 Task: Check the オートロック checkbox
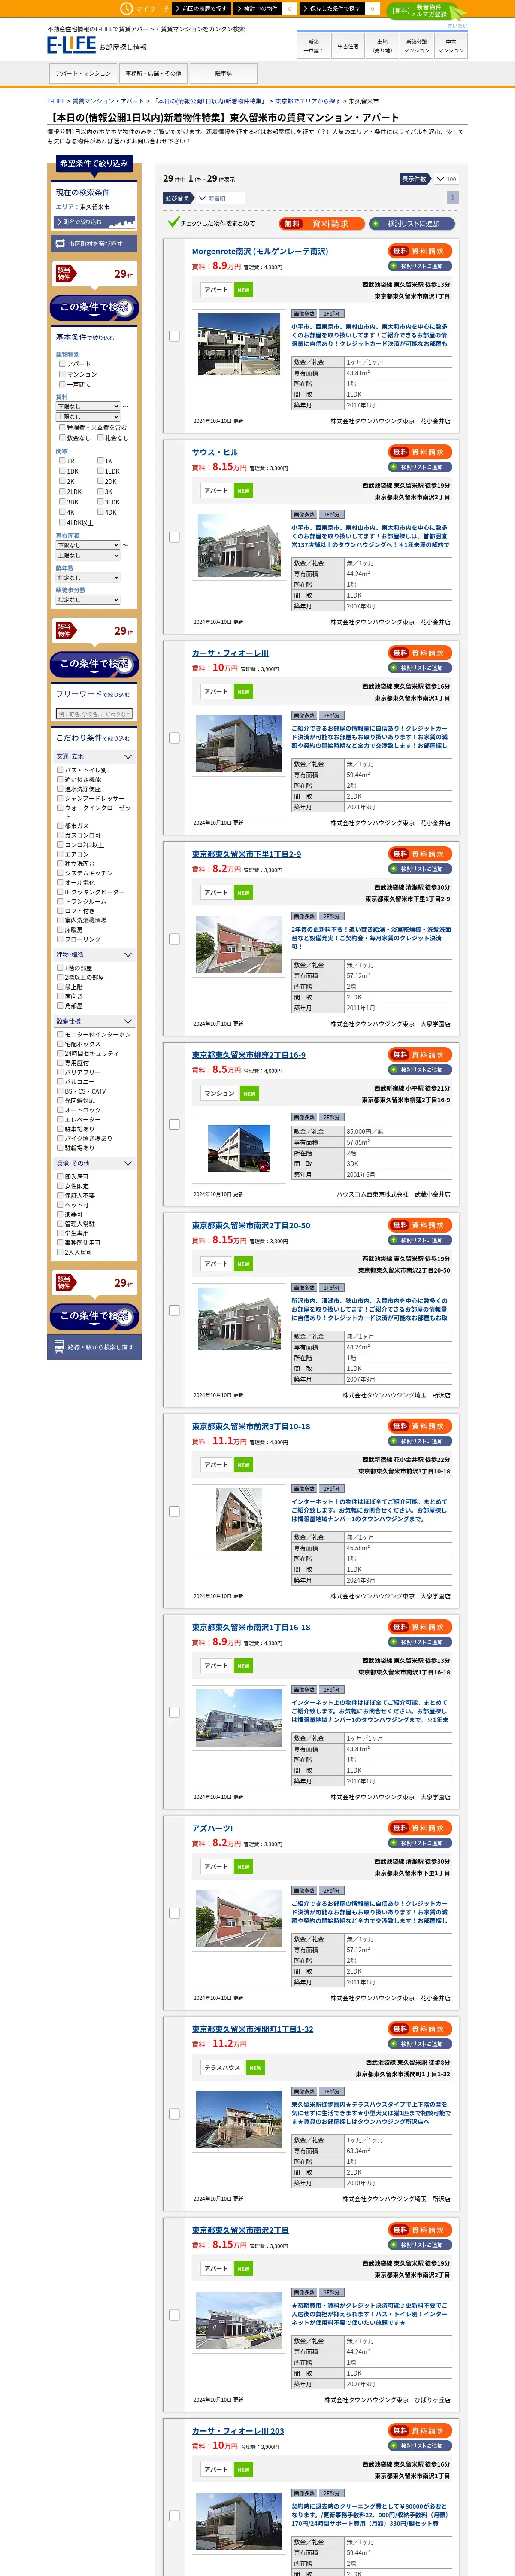[x=61, y=1110]
